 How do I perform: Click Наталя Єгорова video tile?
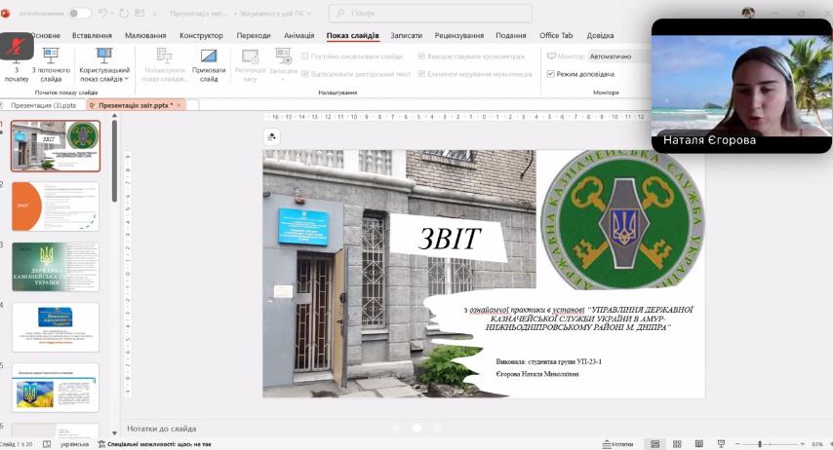(x=741, y=86)
